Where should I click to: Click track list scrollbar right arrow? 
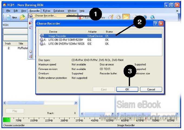[x=76, y=103]
